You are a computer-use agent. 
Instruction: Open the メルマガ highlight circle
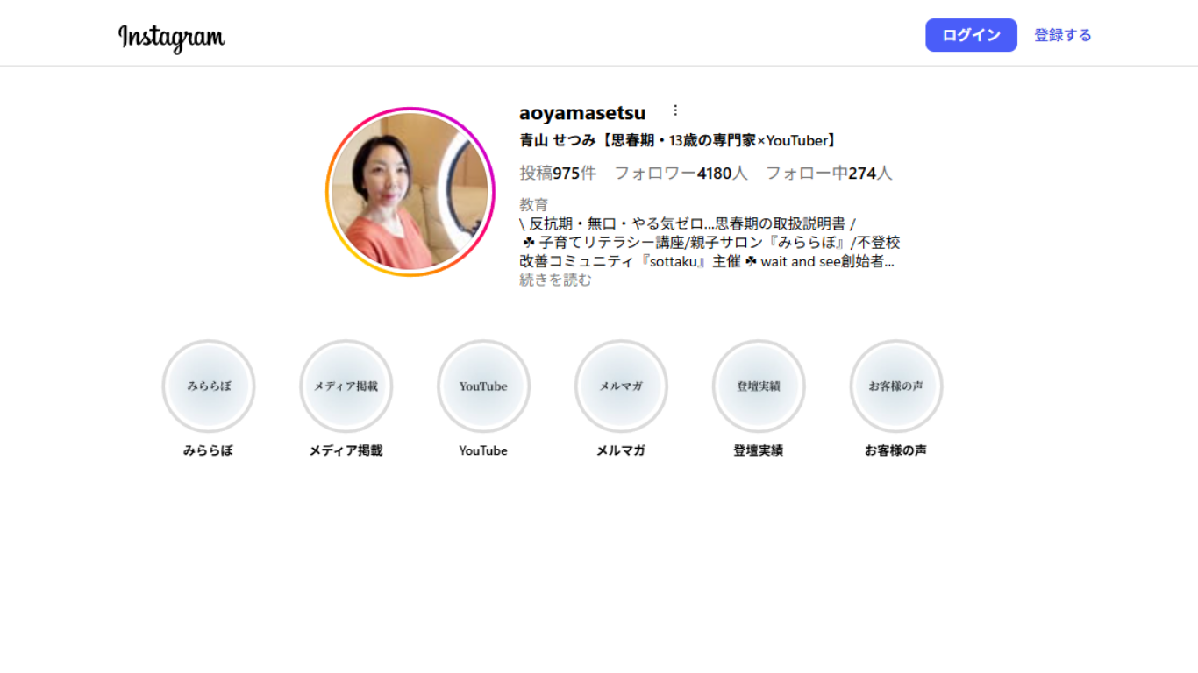point(621,386)
